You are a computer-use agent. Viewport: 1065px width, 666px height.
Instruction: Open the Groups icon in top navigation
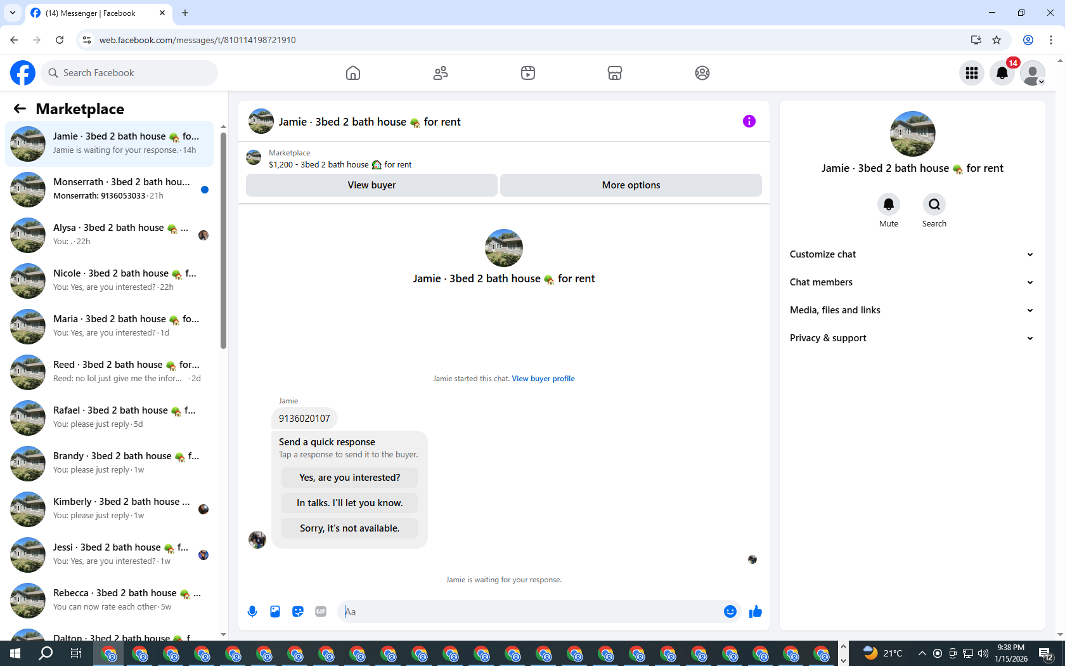click(702, 73)
